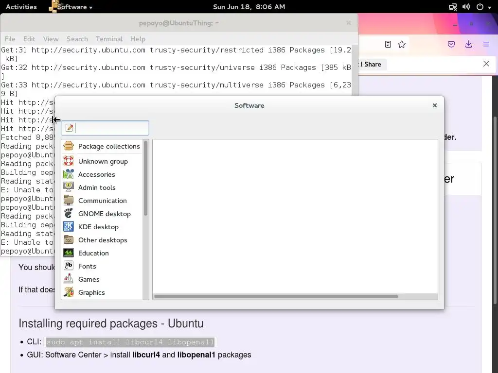
Task: Click the Software dialog title text
Action: click(249, 105)
